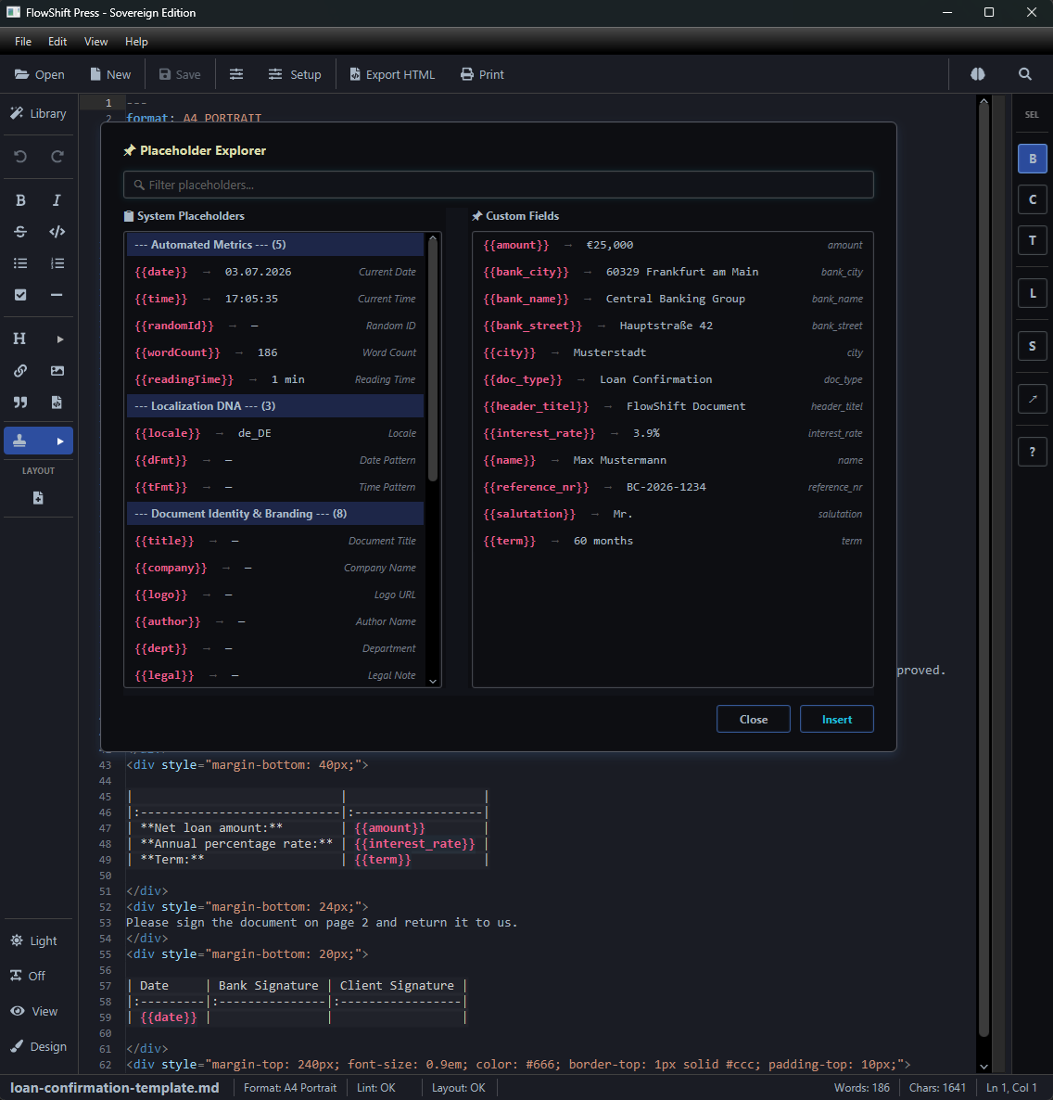This screenshot has width=1053, height=1100.
Task: Click the Save toolbar button
Action: point(180,74)
